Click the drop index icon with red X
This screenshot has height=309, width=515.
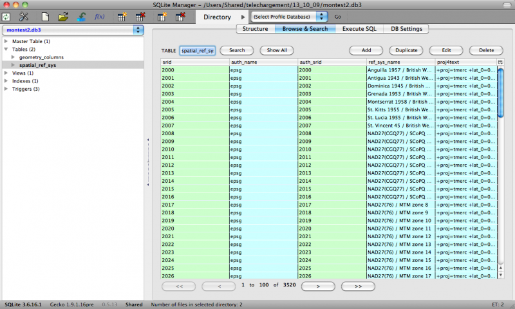[x=180, y=17]
